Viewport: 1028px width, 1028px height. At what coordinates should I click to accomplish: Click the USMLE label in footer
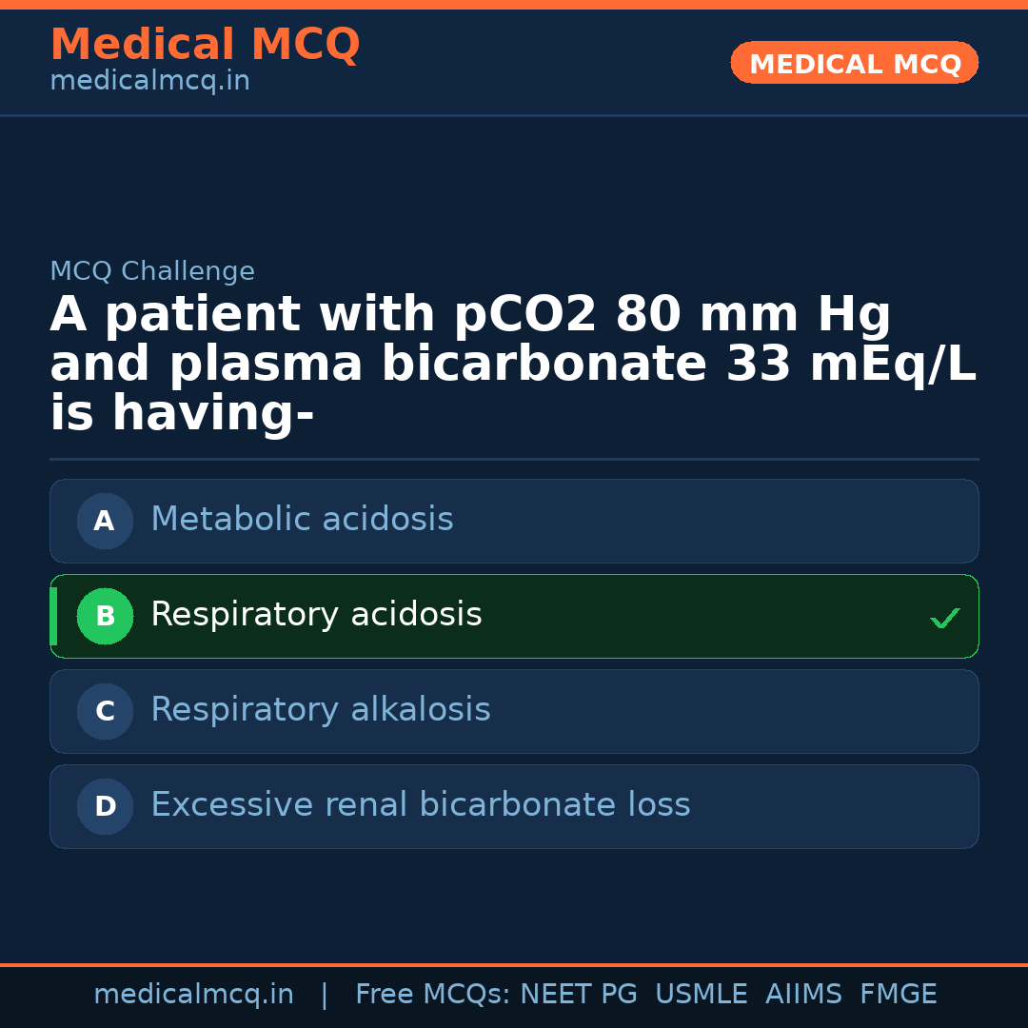(702, 993)
